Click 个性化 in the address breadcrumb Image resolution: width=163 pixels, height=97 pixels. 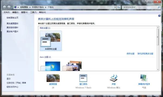point(51,7)
